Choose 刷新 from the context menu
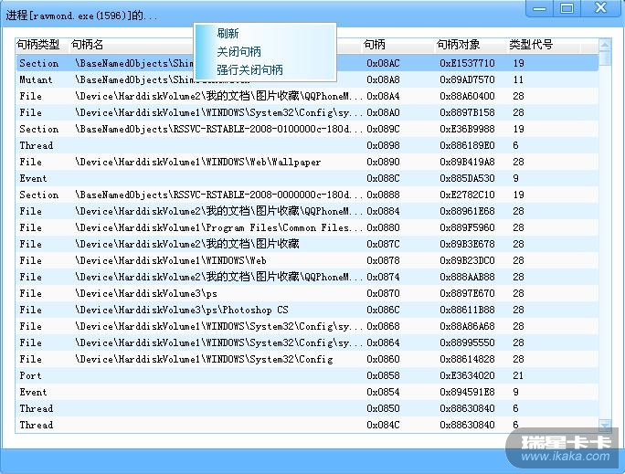Image resolution: width=625 pixels, height=474 pixels. point(228,34)
